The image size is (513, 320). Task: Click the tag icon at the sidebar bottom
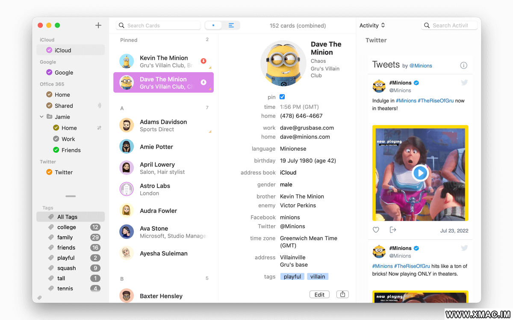[40, 298]
